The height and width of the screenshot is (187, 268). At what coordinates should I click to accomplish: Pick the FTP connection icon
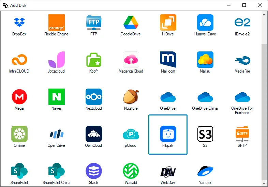[x=94, y=22]
